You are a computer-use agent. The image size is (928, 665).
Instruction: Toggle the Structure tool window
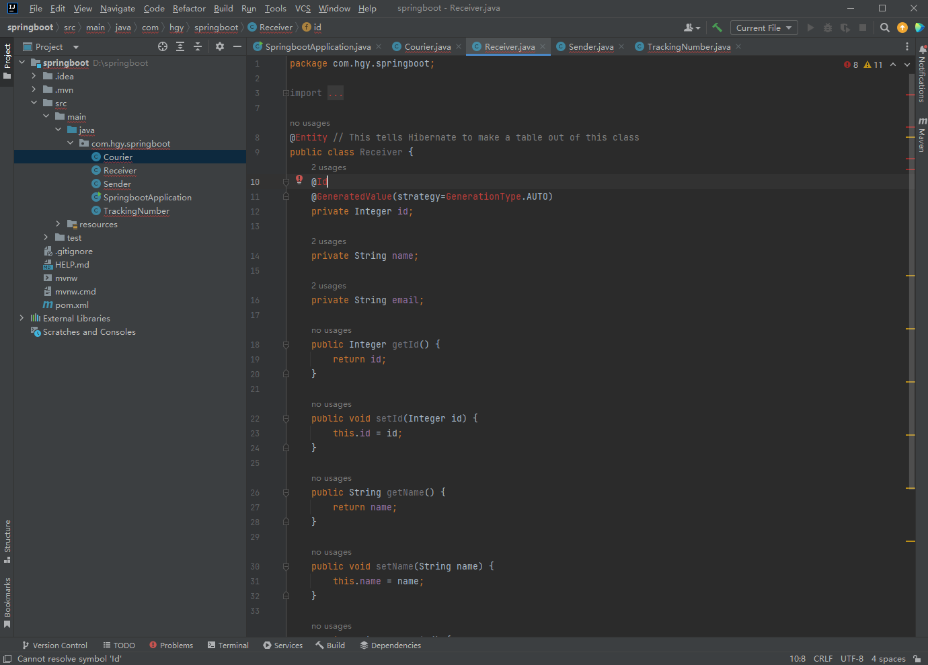7,541
